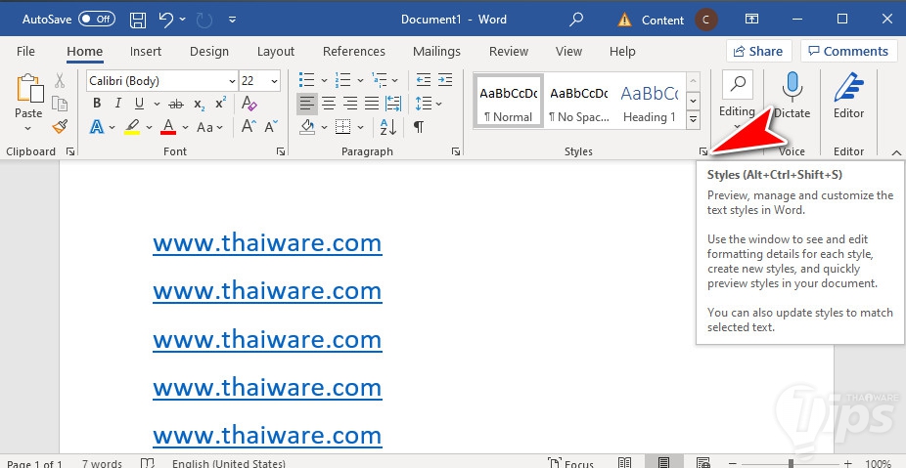Viewport: 906px width, 468px height.
Task: Toggle underline formatting
Action: point(139,104)
